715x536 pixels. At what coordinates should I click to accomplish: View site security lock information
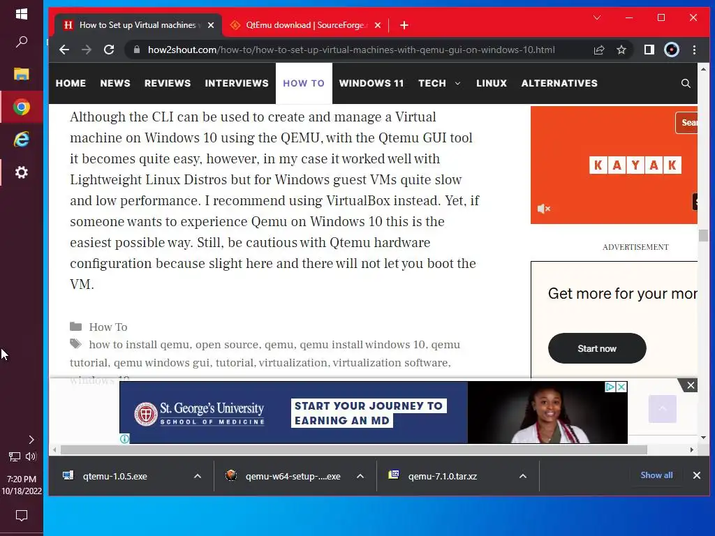(136, 50)
